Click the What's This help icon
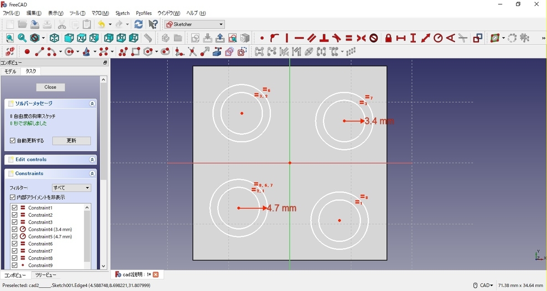Viewport: 547px width, 291px height. click(x=153, y=24)
